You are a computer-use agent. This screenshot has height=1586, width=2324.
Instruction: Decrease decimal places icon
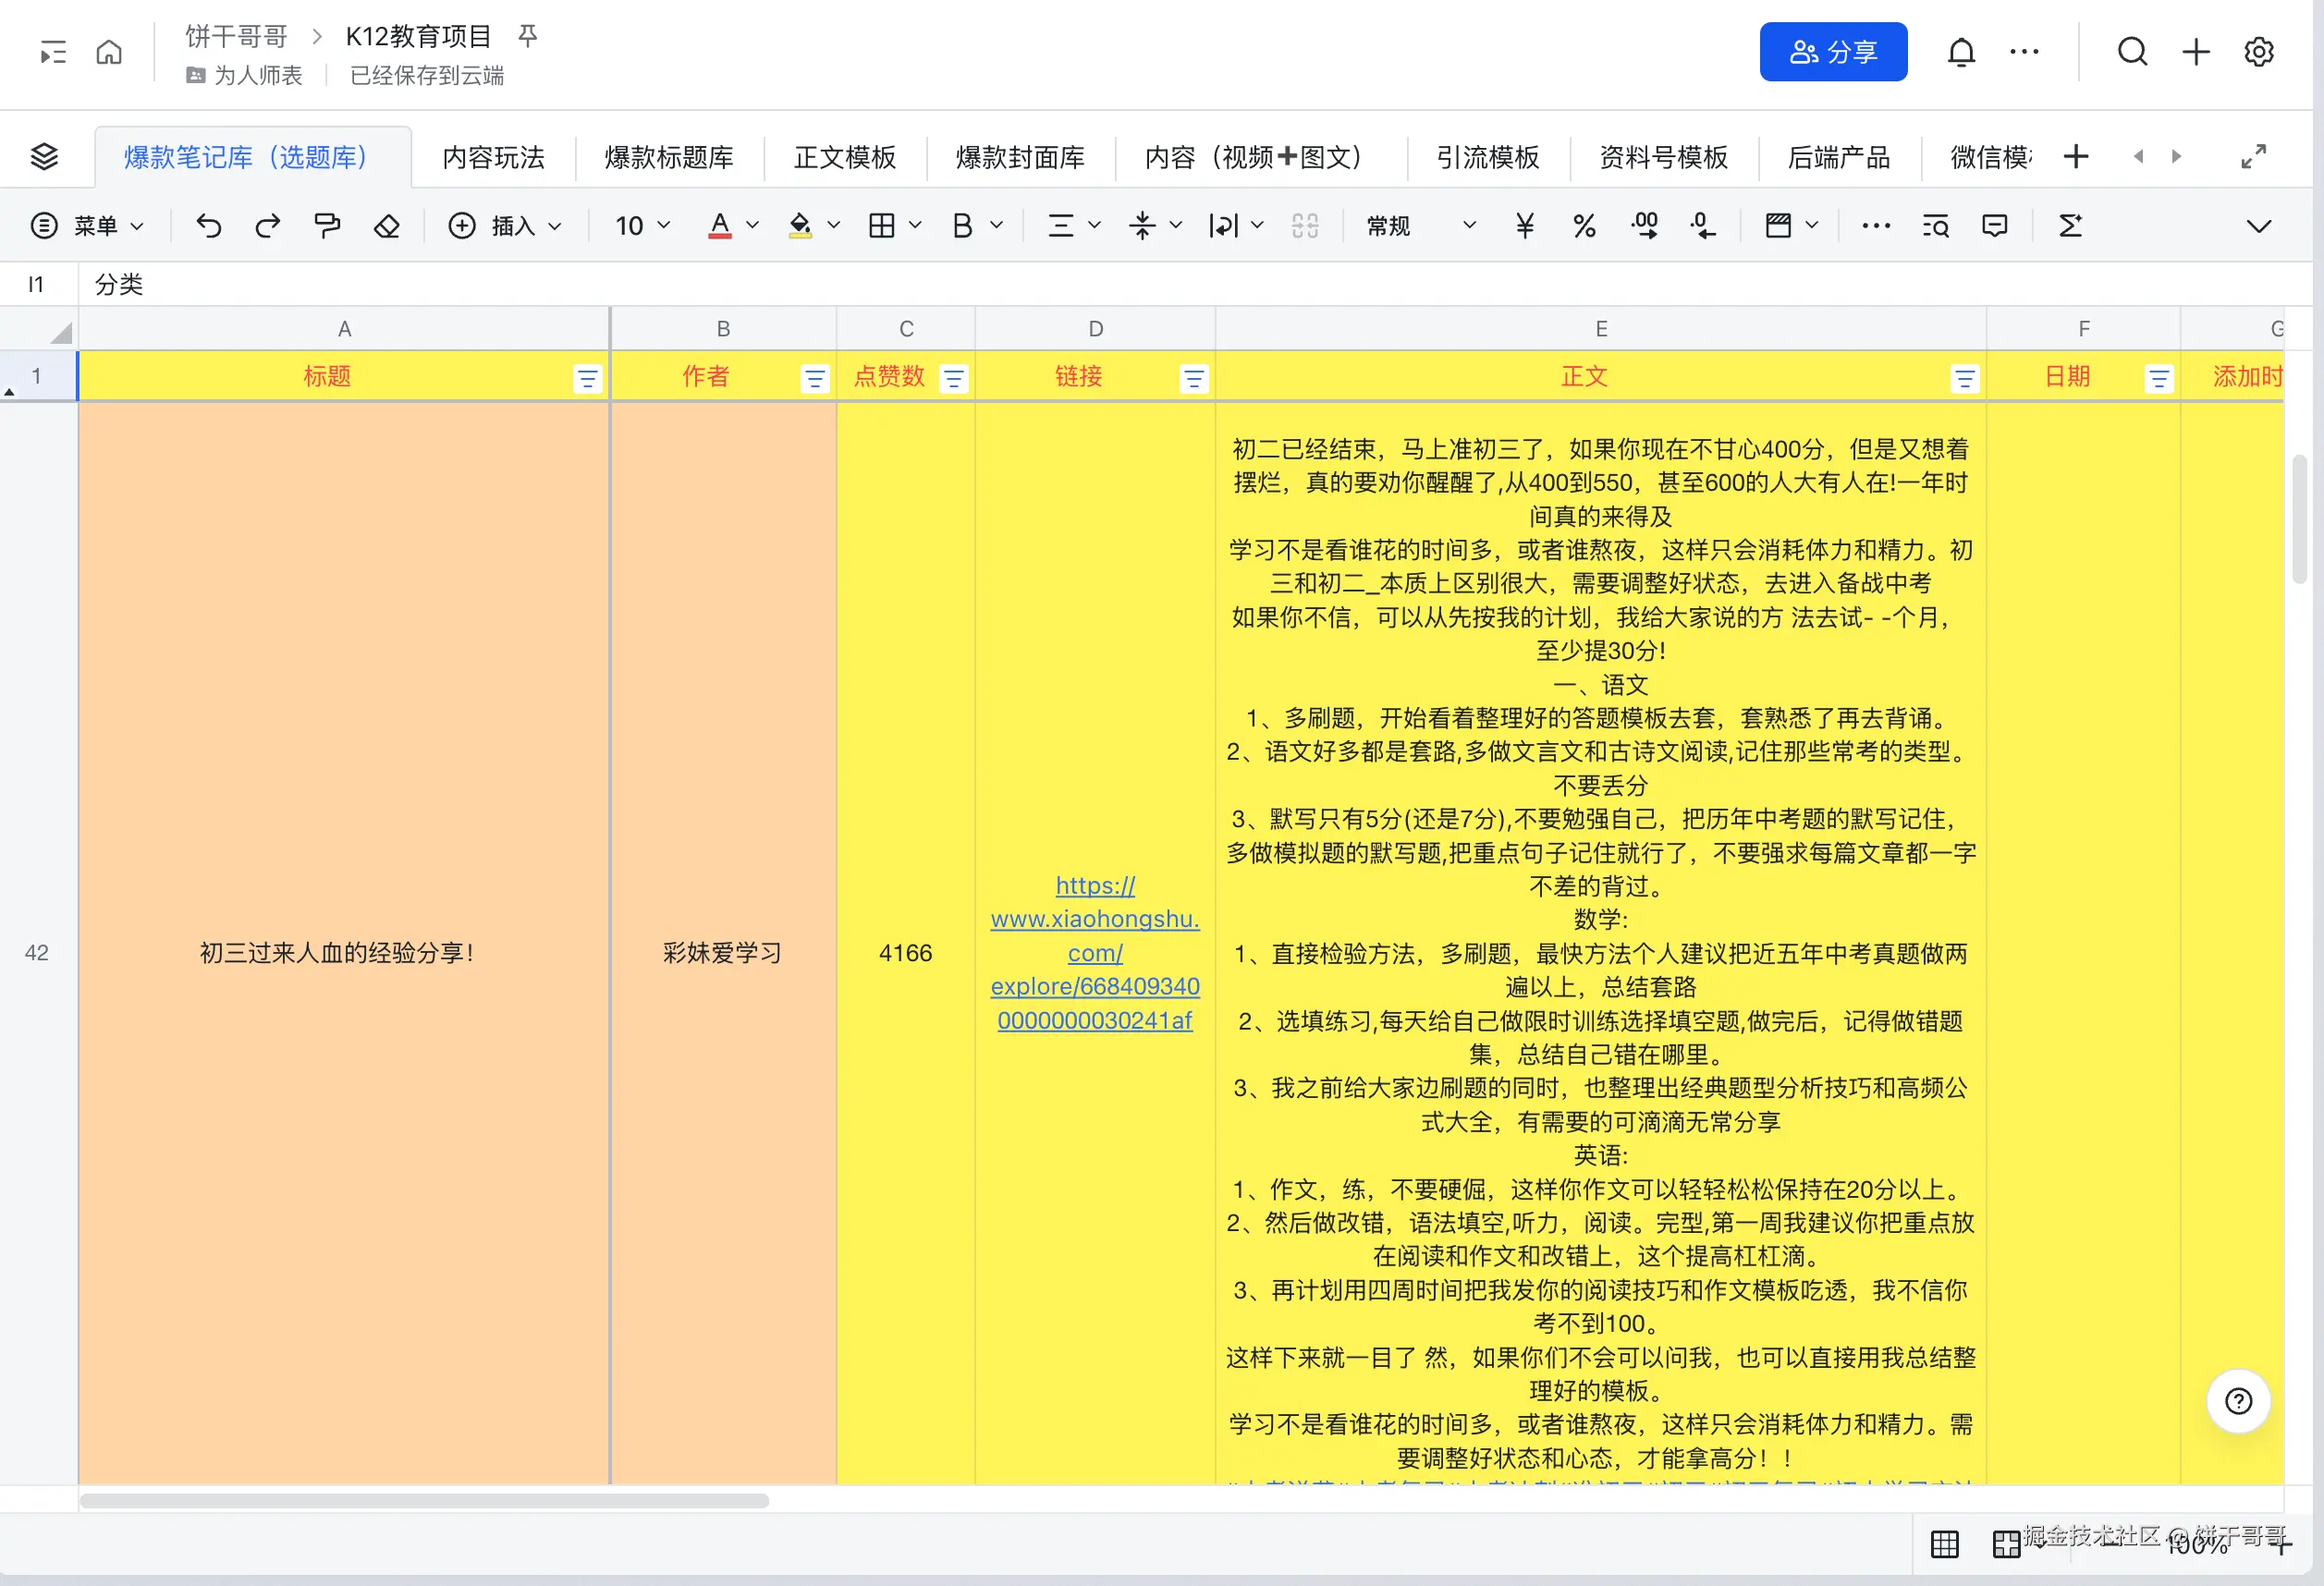(x=1703, y=226)
